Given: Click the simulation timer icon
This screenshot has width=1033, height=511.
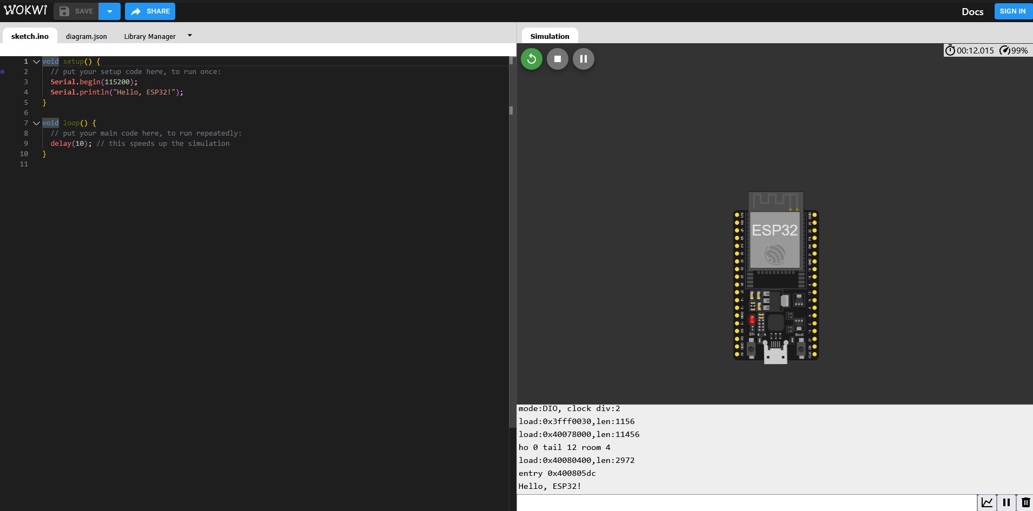Looking at the screenshot, I should tap(950, 50).
